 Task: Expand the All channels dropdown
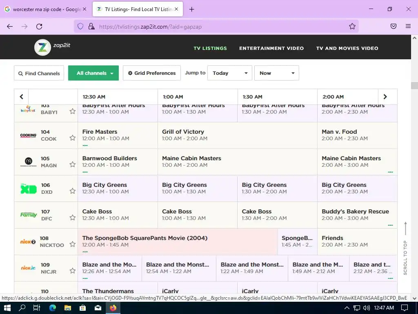(93, 73)
